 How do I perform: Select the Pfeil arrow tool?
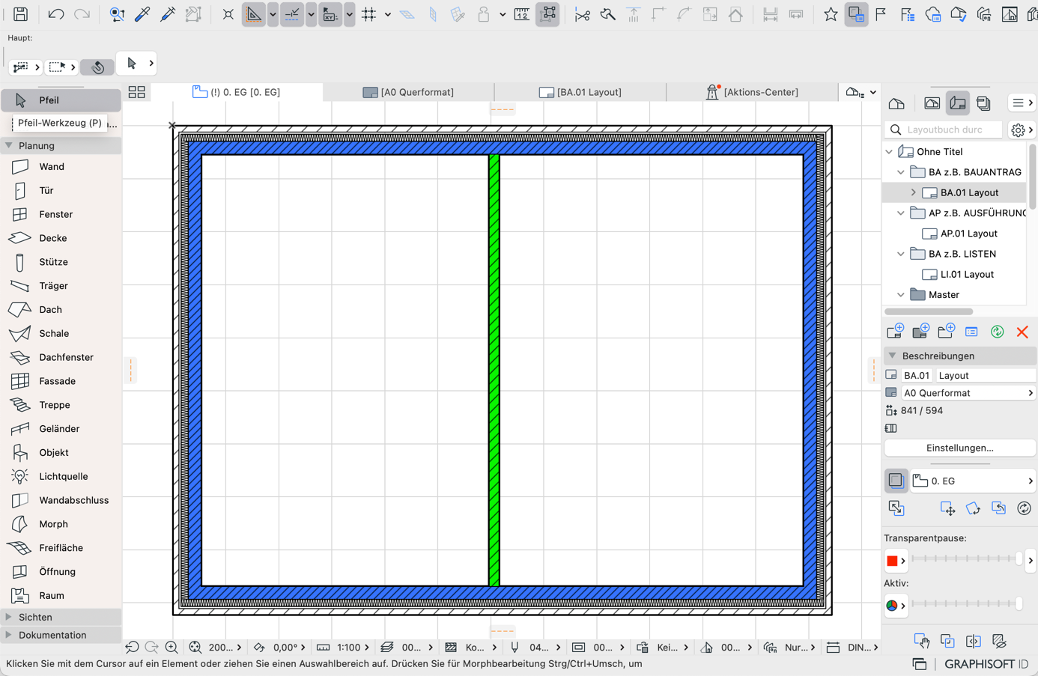click(61, 100)
